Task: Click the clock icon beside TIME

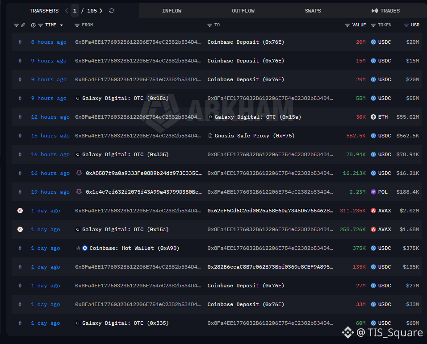Action: (33, 25)
